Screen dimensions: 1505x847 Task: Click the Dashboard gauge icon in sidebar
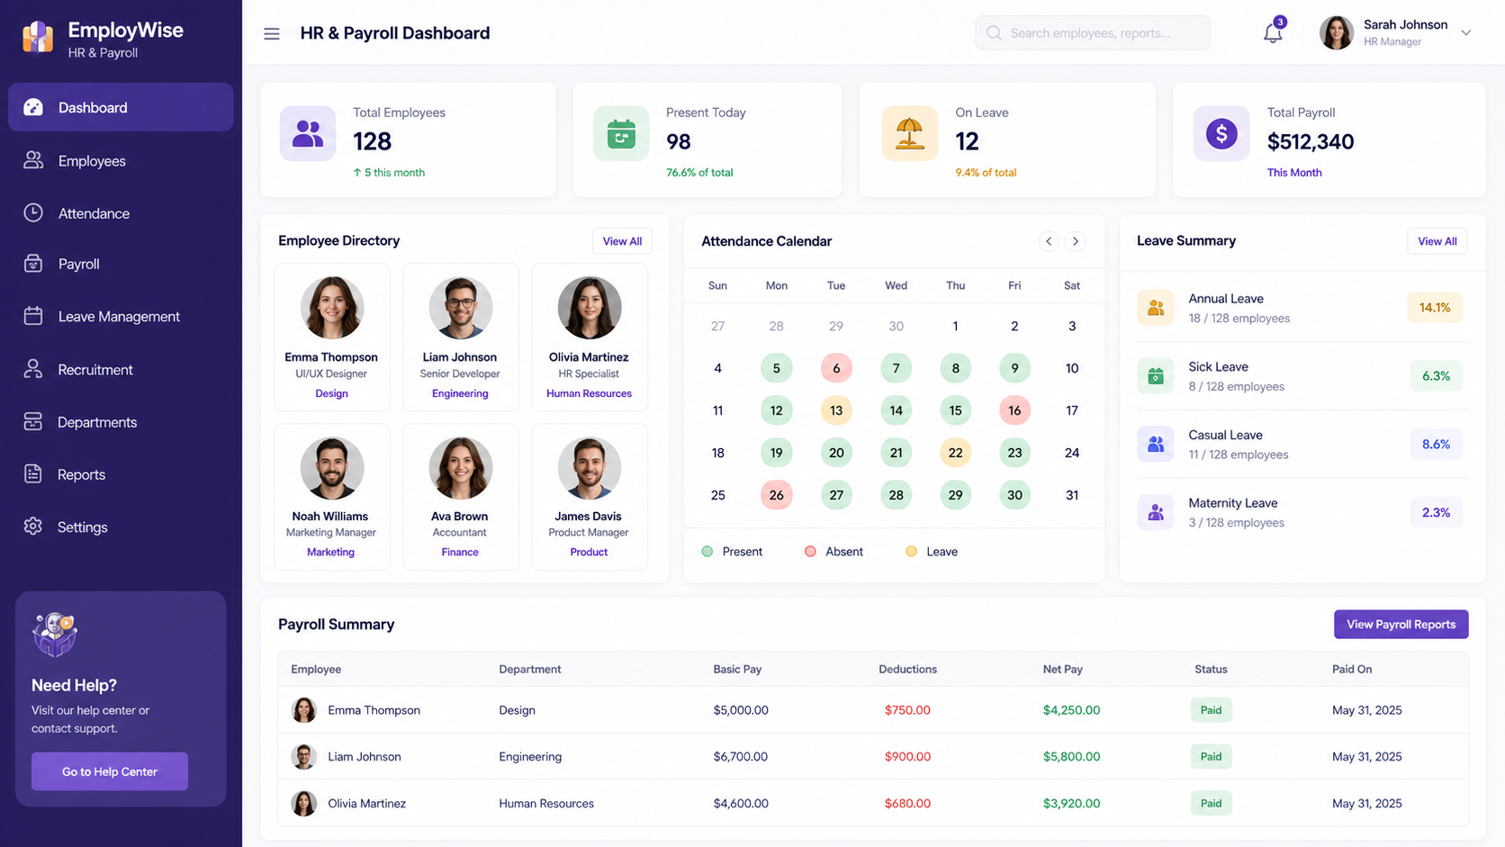(33, 107)
